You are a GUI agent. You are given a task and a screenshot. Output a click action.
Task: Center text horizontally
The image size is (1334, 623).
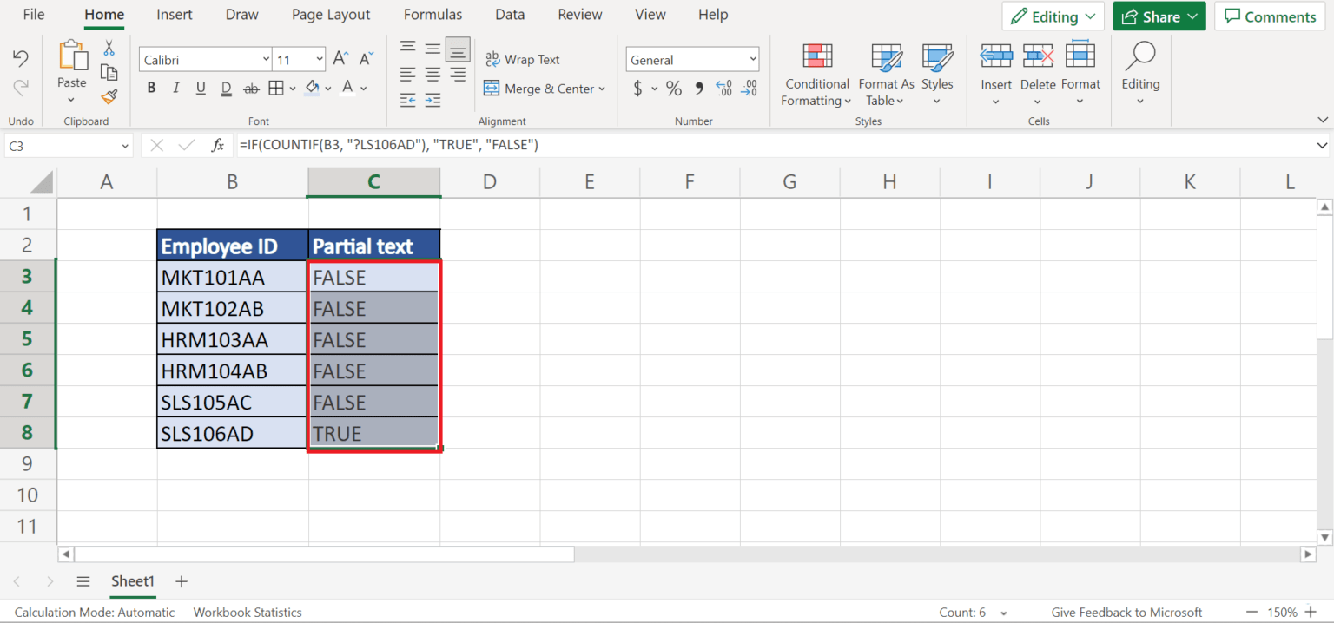(433, 74)
